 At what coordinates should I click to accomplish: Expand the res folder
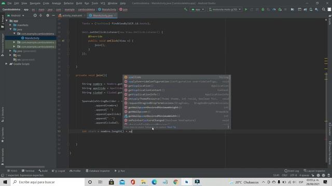click(10, 55)
